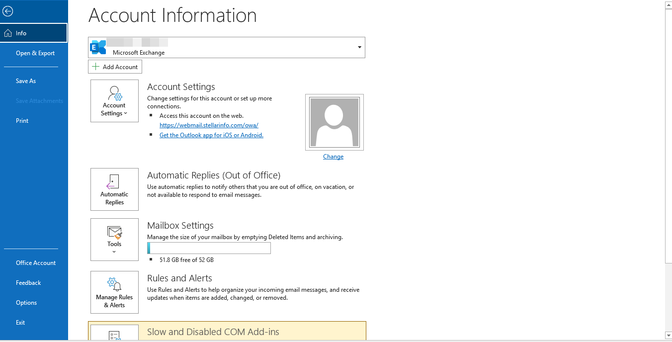Click the home icon beside Info
The width and height of the screenshot is (672, 342).
[8, 33]
